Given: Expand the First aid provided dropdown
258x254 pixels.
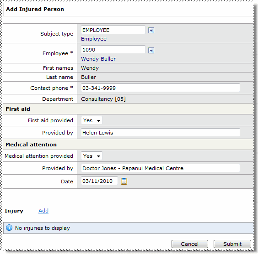Looking at the screenshot, I should [x=91, y=120].
